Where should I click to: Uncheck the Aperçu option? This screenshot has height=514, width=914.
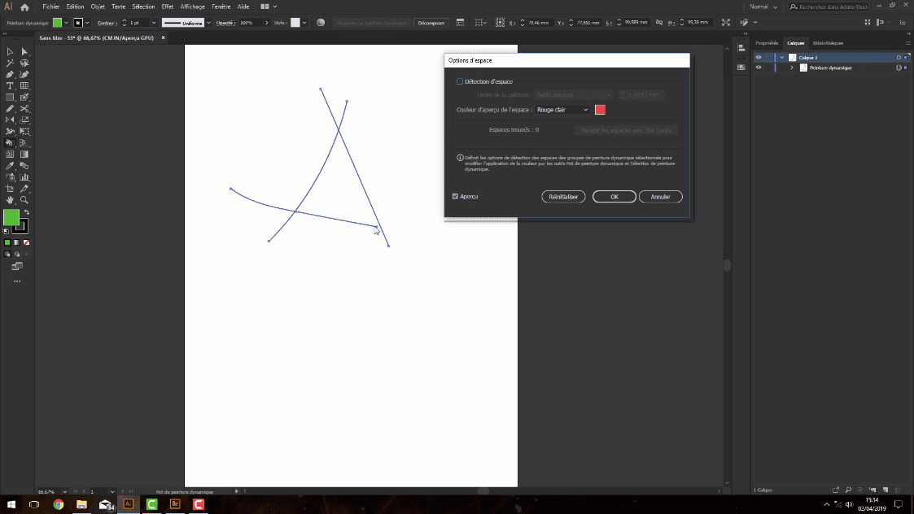(454, 196)
